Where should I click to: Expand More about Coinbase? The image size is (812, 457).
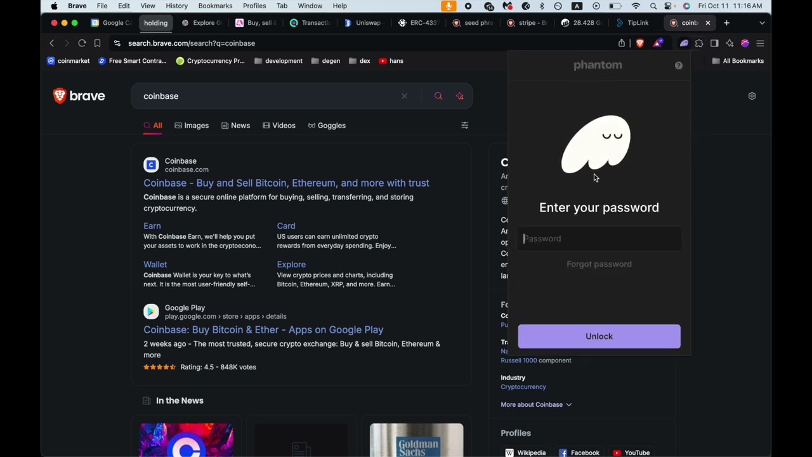coord(536,404)
